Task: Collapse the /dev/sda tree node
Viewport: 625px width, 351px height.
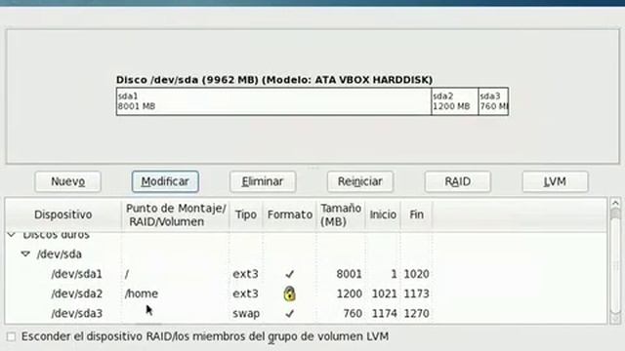Action: [25, 253]
